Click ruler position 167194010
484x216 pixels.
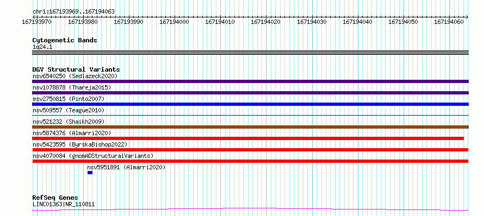pos(220,22)
